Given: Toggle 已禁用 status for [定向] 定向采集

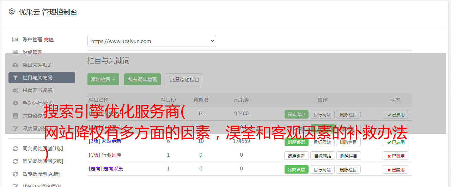Looking at the screenshot, I should point(396,169).
